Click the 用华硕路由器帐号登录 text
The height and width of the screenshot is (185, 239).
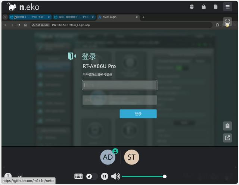point(97,75)
